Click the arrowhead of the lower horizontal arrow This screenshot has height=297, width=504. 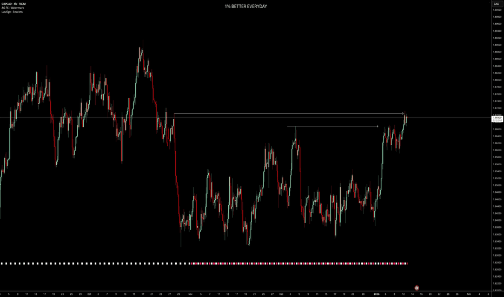[377, 126]
